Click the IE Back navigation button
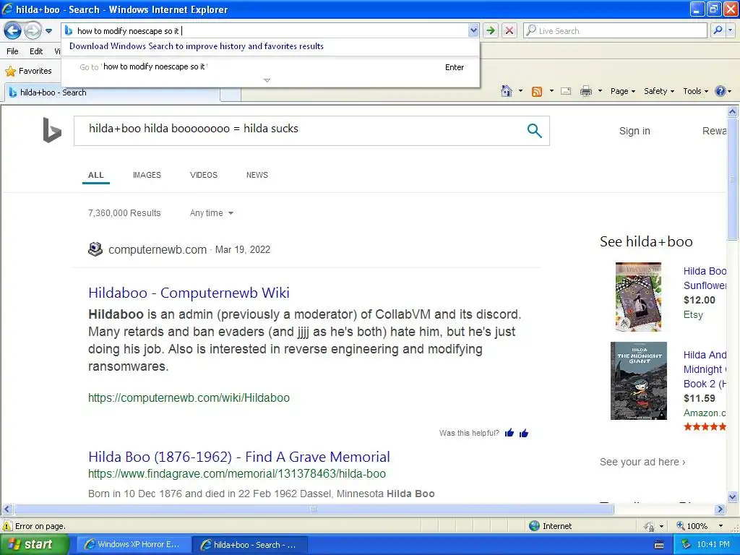This screenshot has height=555, width=740. 13,31
